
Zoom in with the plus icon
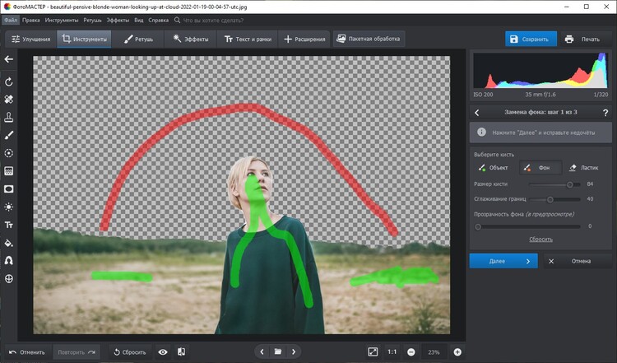coord(457,351)
